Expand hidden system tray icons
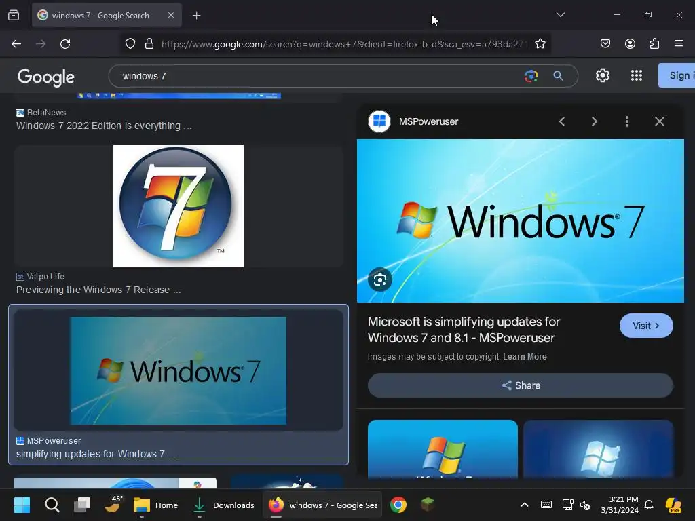The width and height of the screenshot is (695, 521). pos(525,505)
